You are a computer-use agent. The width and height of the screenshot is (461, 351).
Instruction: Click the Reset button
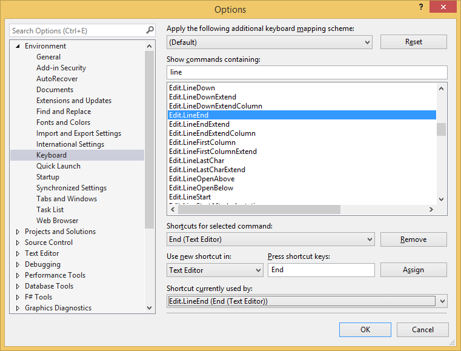coord(413,42)
